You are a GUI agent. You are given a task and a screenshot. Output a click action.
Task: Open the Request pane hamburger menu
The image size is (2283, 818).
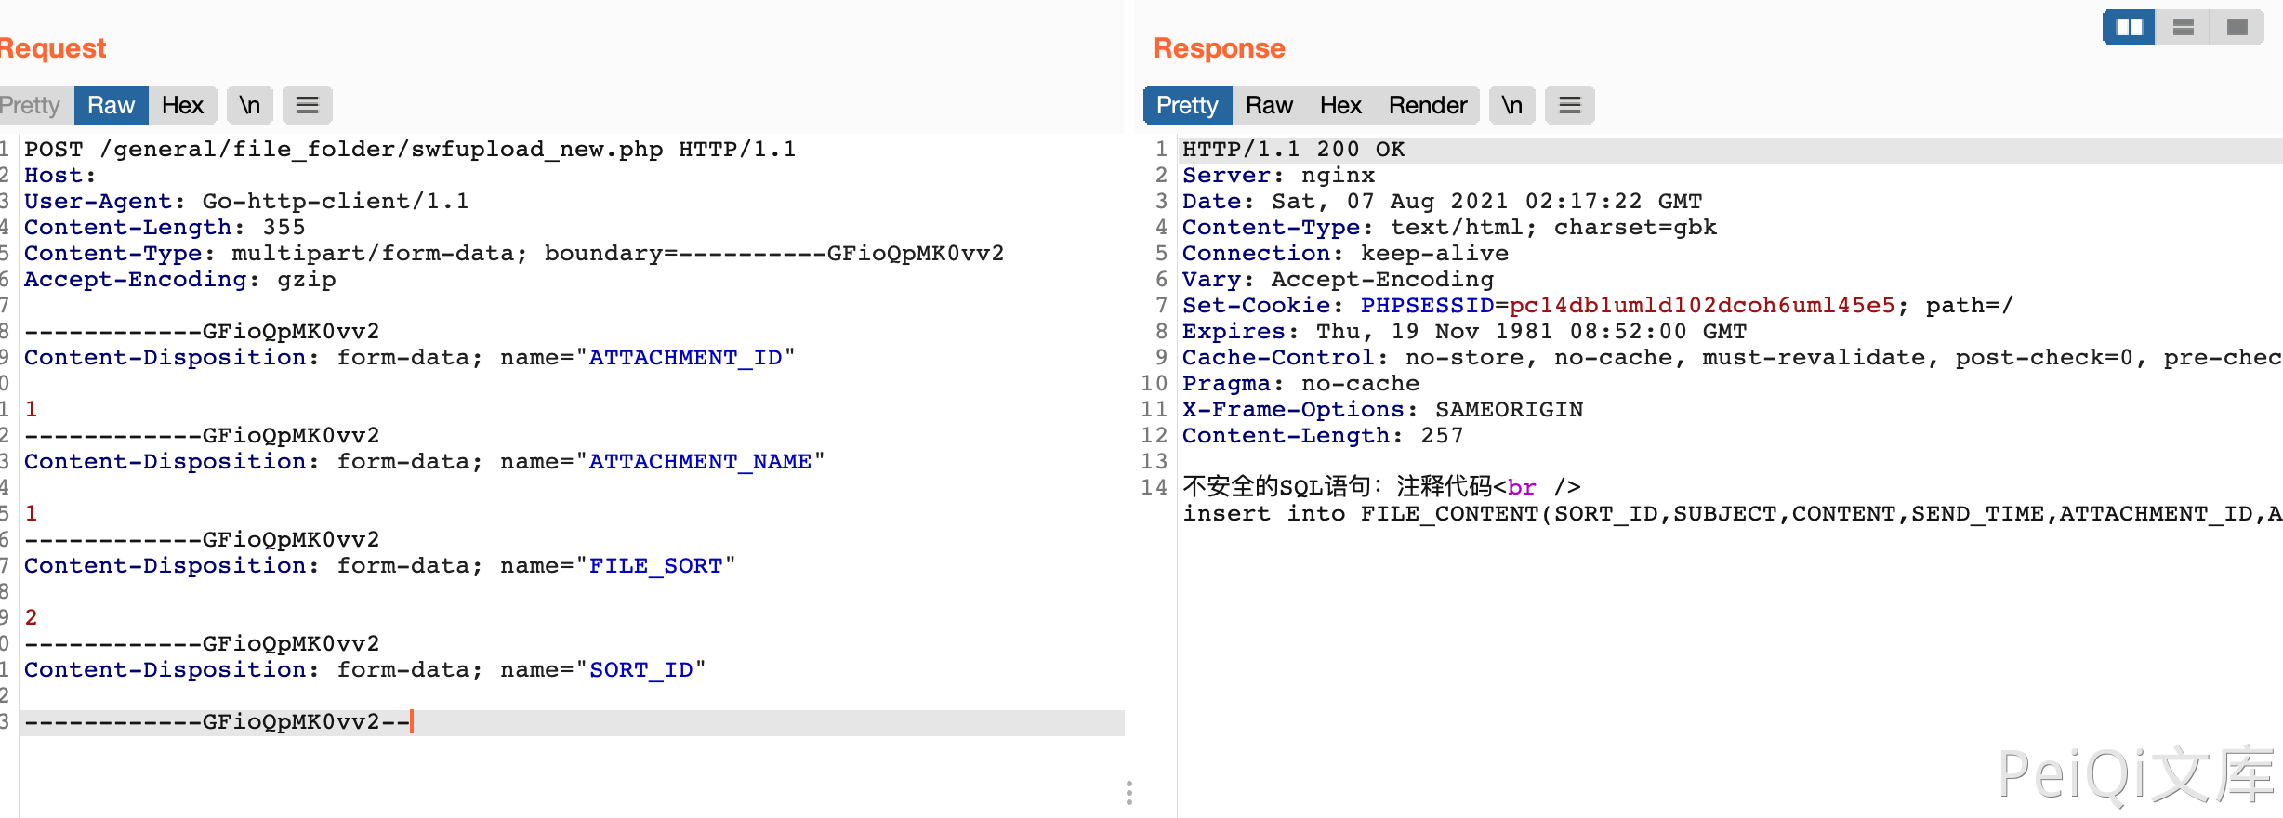(308, 105)
